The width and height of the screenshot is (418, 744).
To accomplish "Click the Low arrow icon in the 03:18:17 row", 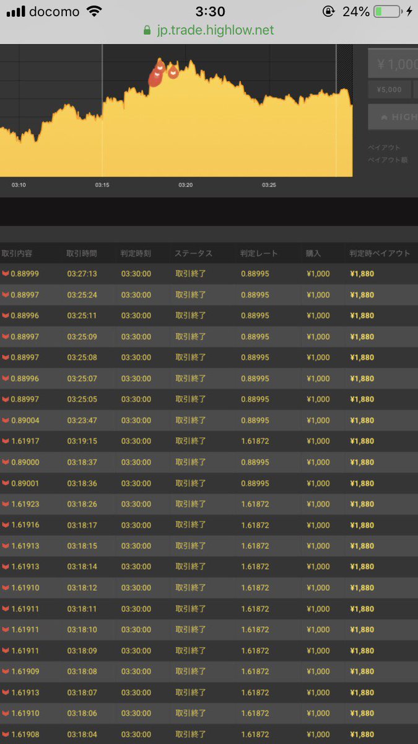I will point(6,525).
